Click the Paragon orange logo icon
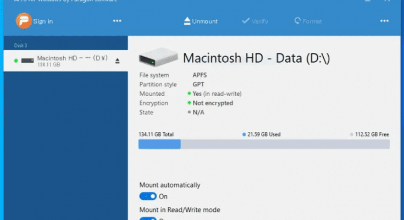The height and width of the screenshot is (220, 404). [24, 21]
